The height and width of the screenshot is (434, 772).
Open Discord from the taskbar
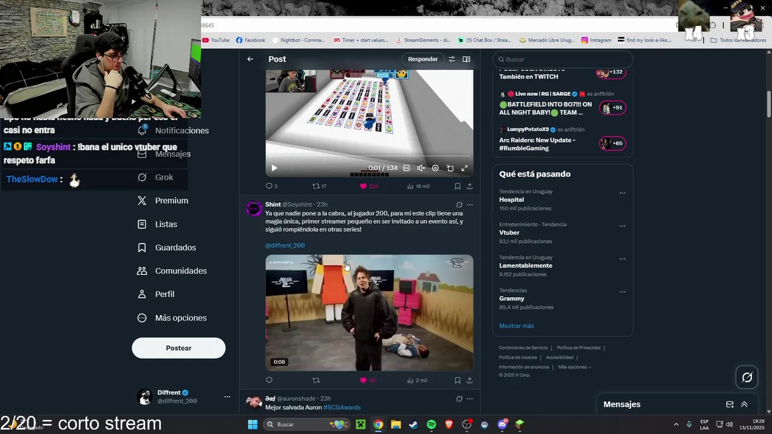(502, 424)
